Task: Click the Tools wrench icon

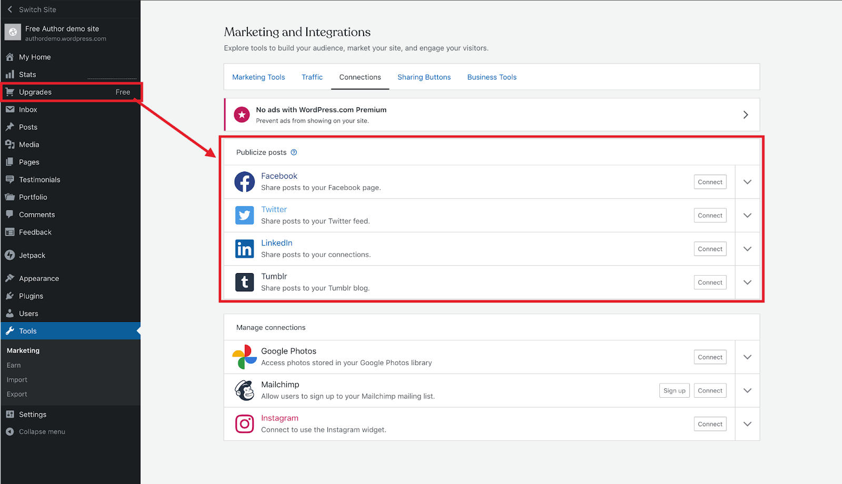Action: [x=9, y=331]
